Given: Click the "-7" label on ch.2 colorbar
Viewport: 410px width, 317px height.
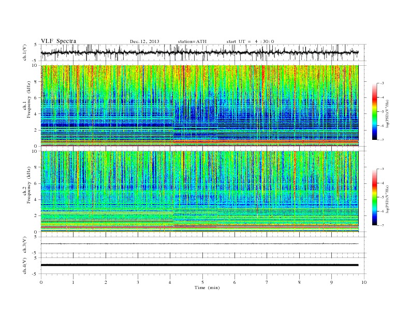Looking at the screenshot, I should [x=382, y=225].
